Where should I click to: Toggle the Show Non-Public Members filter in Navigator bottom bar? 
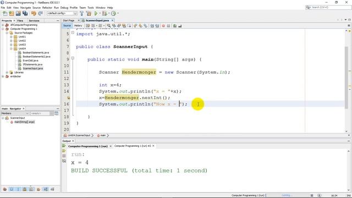[25, 189]
